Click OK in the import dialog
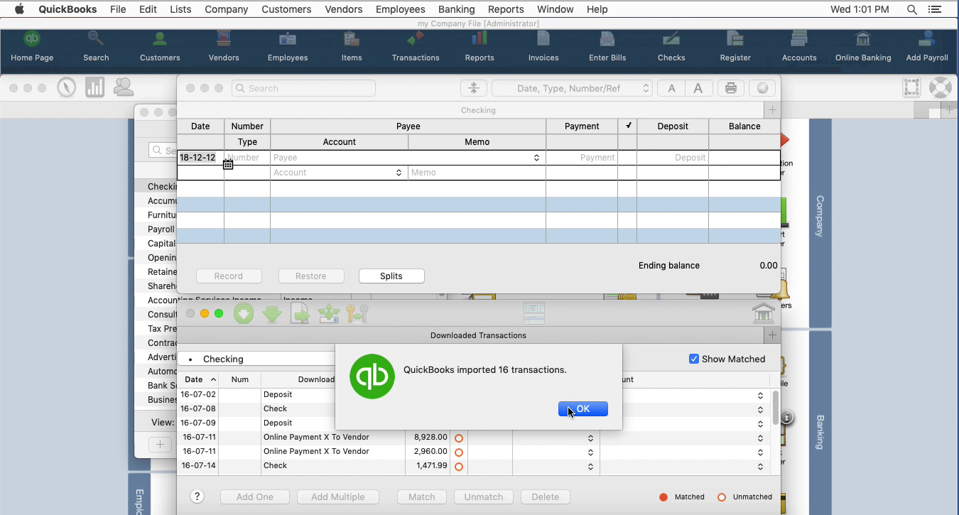The width and height of the screenshot is (959, 515). 583,409
